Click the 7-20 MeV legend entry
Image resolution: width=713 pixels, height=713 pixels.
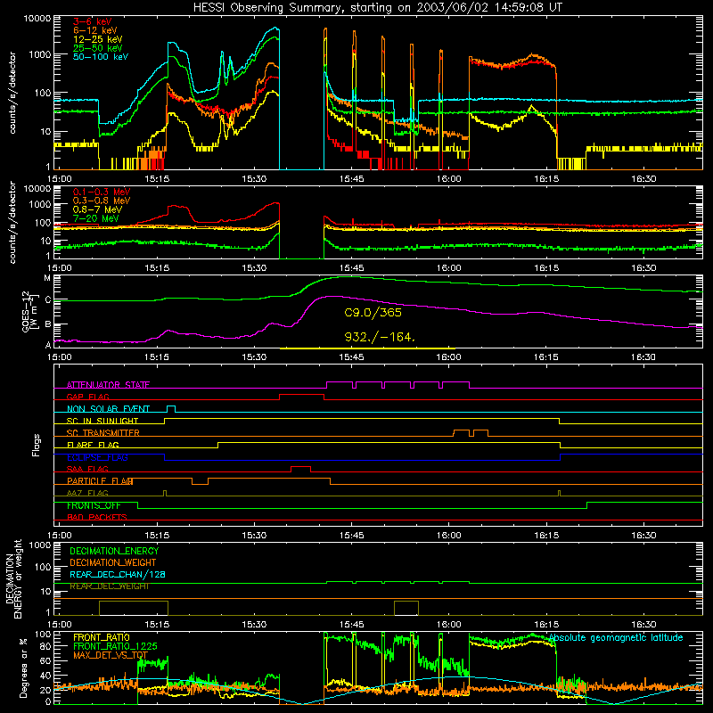[x=96, y=218]
